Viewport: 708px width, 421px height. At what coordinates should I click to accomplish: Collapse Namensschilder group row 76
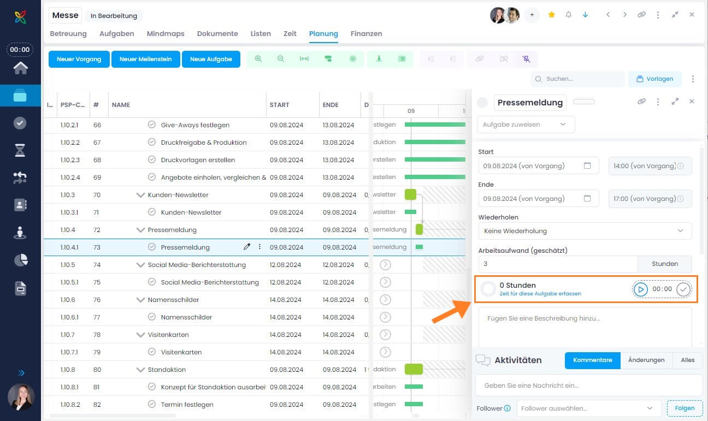point(140,300)
